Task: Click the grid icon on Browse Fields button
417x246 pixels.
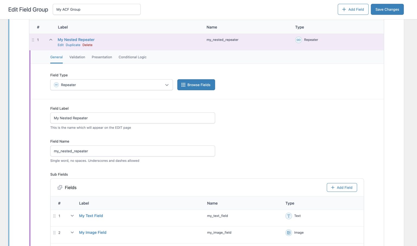Action: [x=183, y=85]
